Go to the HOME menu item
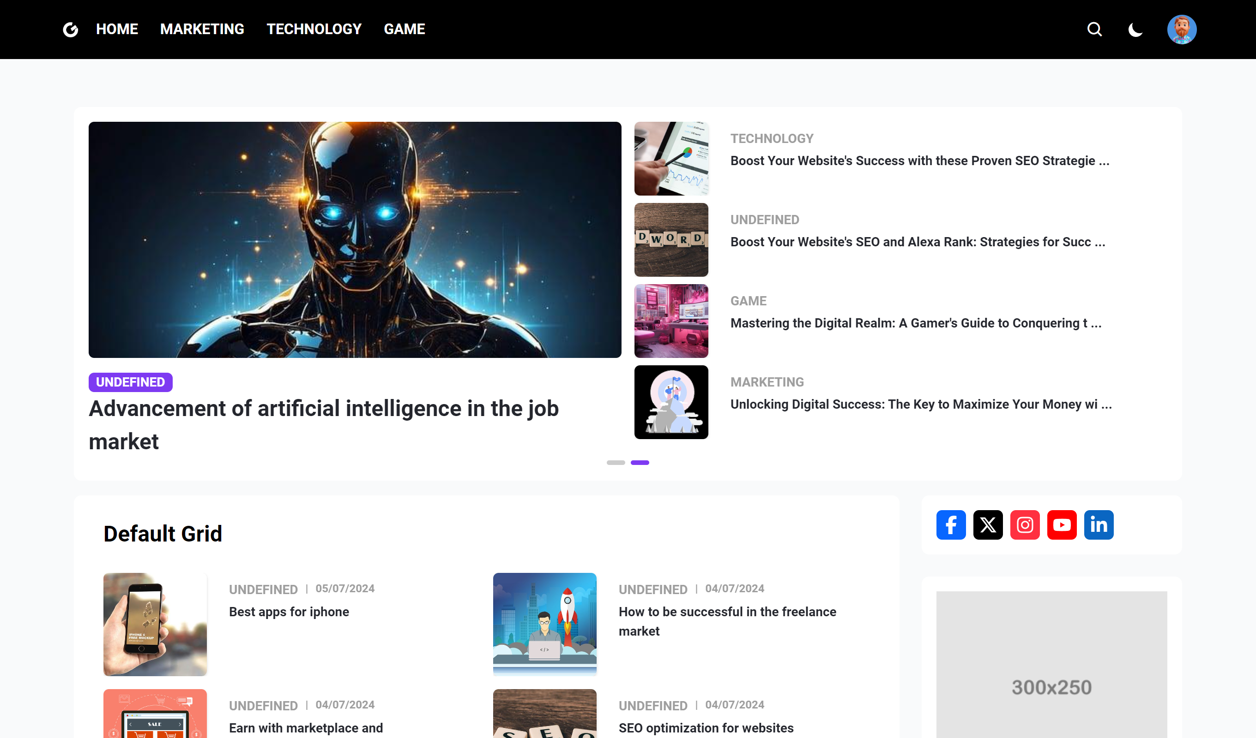Image resolution: width=1256 pixels, height=738 pixels. click(117, 30)
